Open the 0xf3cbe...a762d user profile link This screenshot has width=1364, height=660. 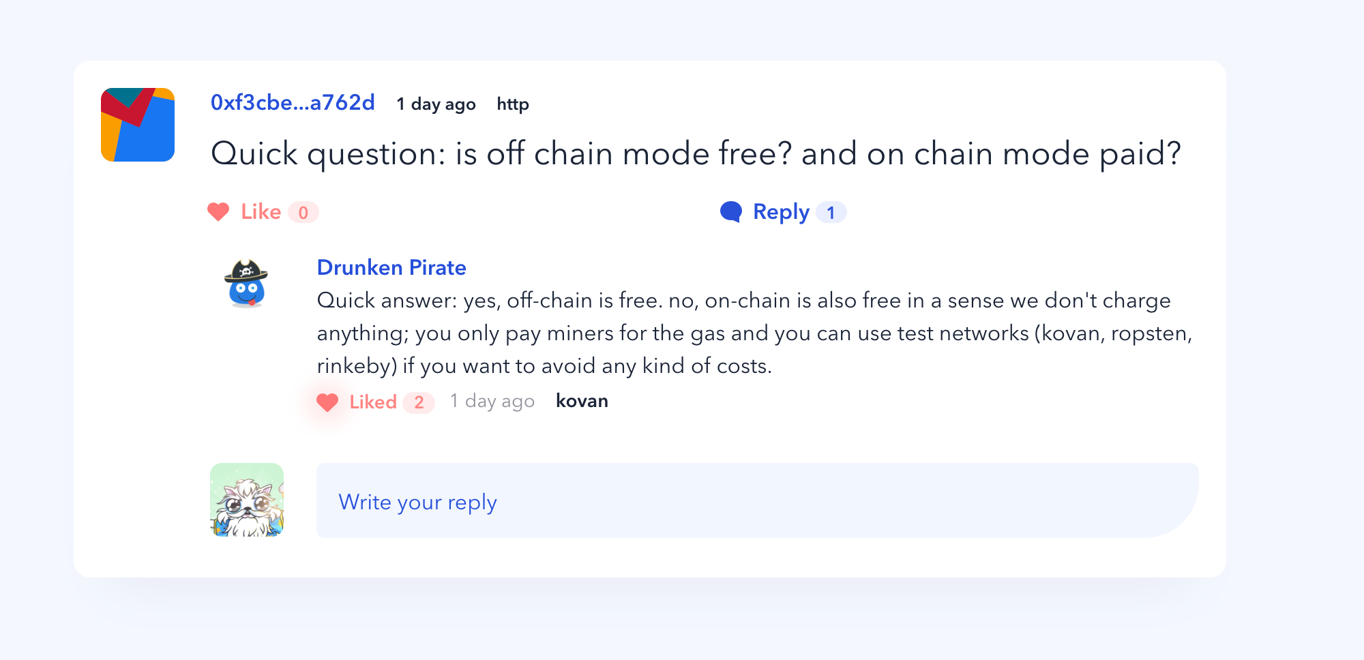click(x=293, y=103)
